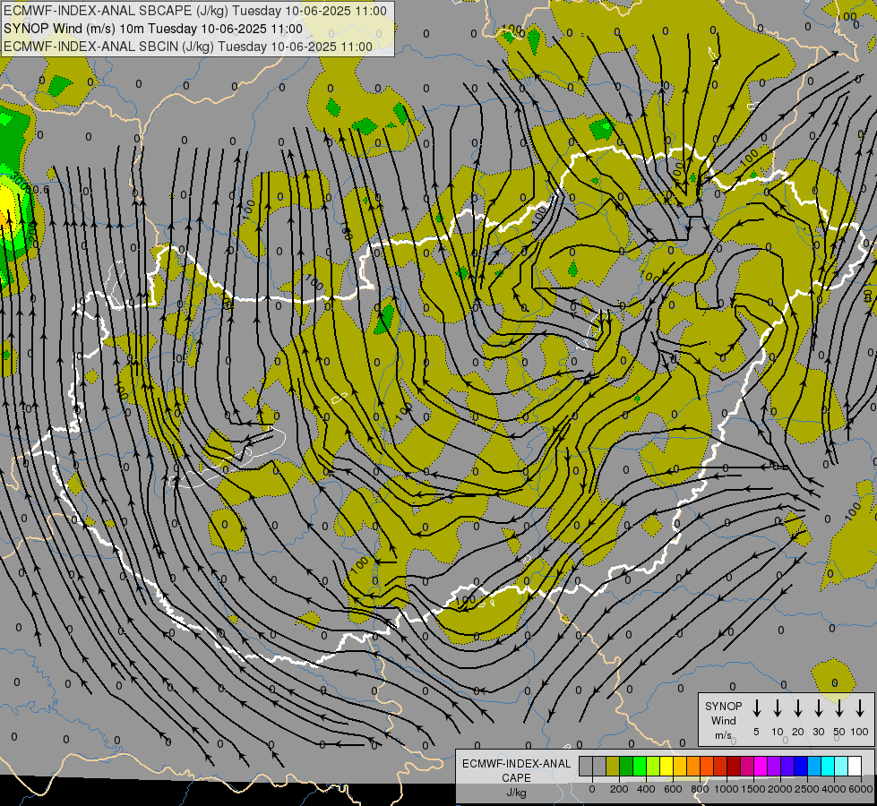Click the 2000 value under the colorbar

click(x=780, y=789)
